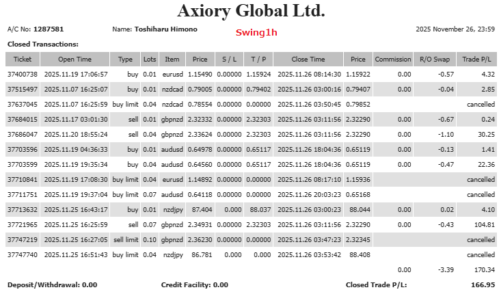The width and height of the screenshot is (499, 292).
Task: Click the T / P column header
Action: click(258, 59)
